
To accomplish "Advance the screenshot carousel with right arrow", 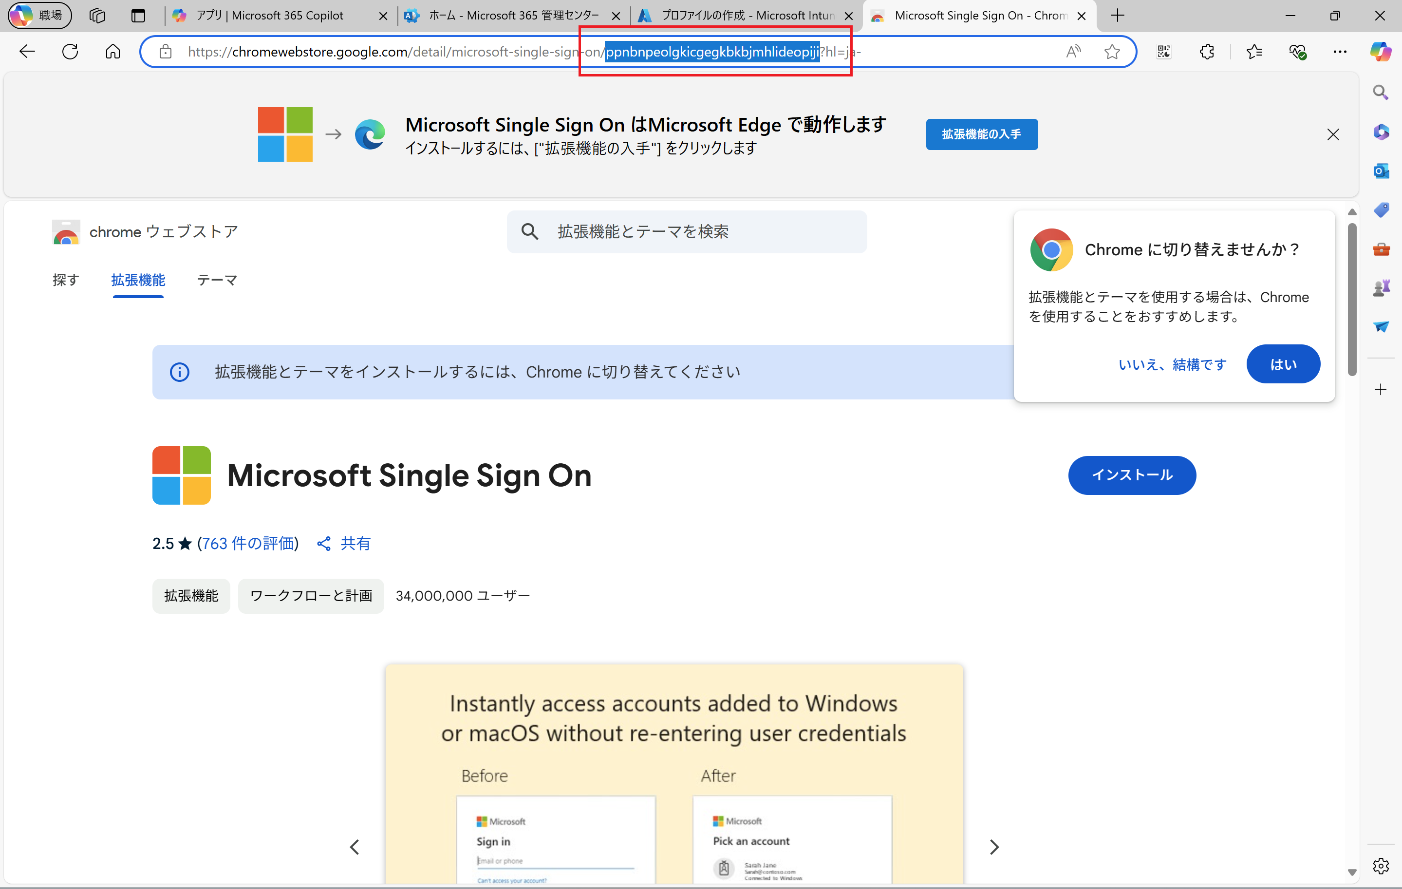I will pyautogui.click(x=994, y=847).
